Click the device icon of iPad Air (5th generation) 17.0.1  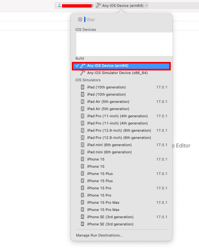83,102
